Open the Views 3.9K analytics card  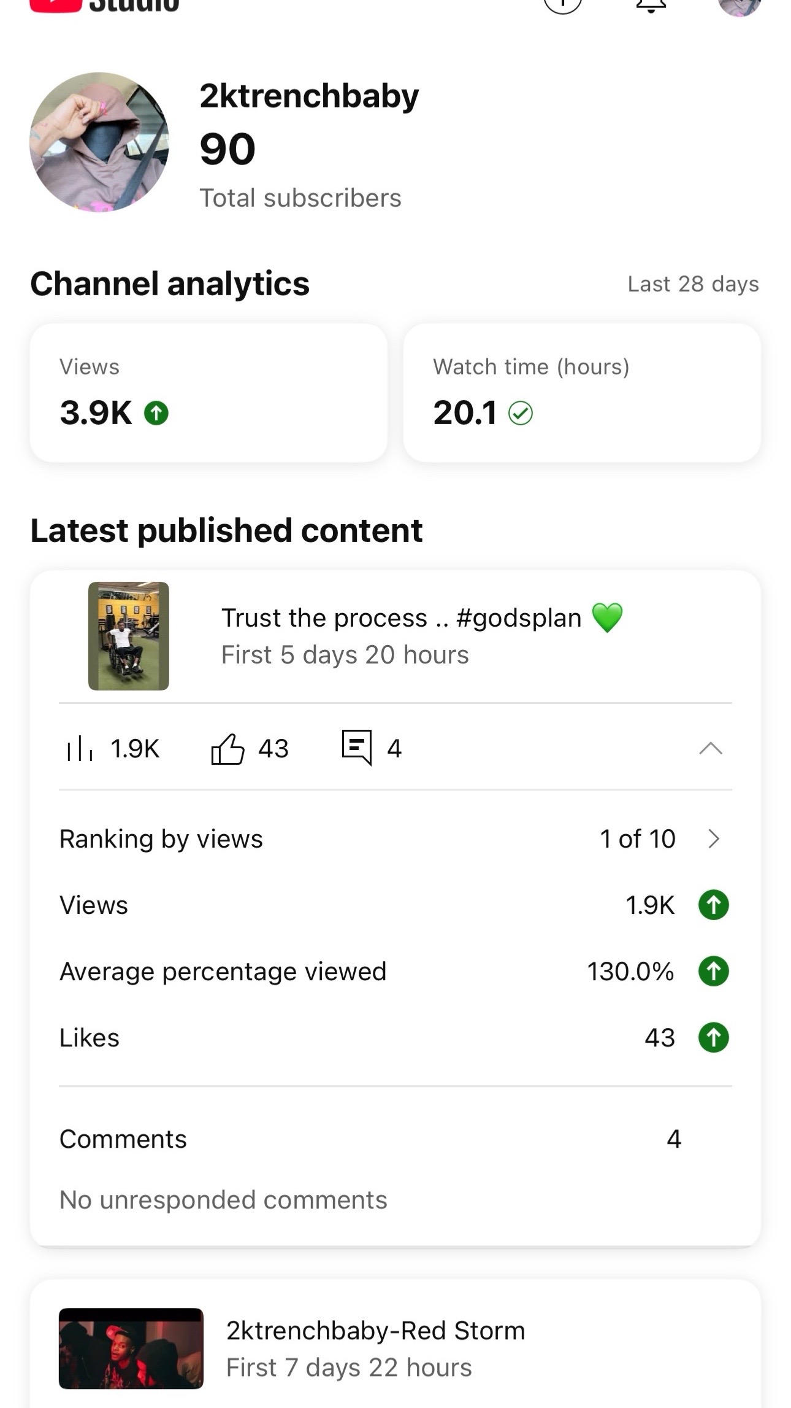(208, 392)
